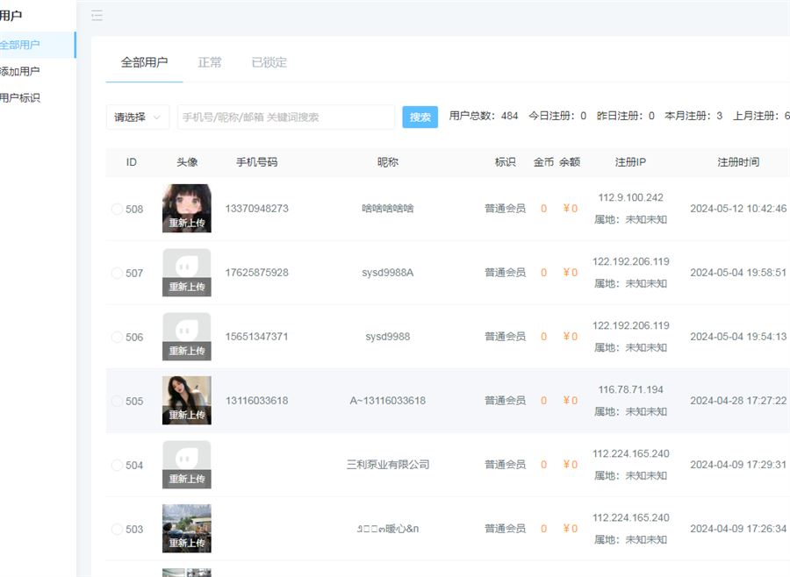Click the avatar photo of user 503
This screenshot has height=577, width=790.
[186, 520]
